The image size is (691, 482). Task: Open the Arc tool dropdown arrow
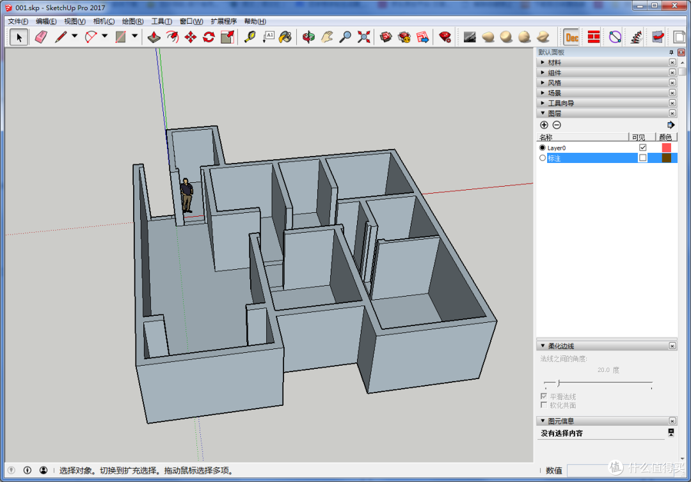pyautogui.click(x=104, y=36)
